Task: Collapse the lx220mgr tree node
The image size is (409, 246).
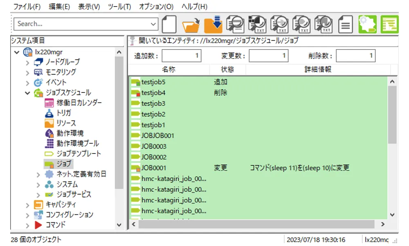Action: point(17,52)
